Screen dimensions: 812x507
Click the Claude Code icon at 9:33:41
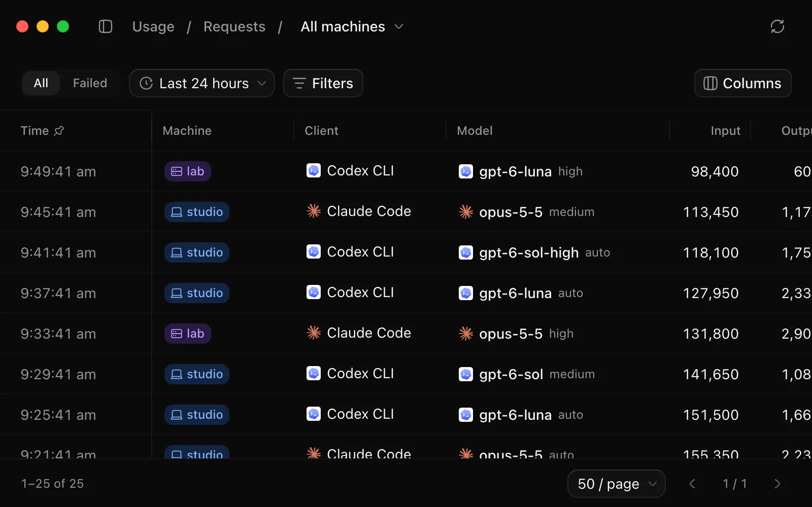[x=314, y=333]
